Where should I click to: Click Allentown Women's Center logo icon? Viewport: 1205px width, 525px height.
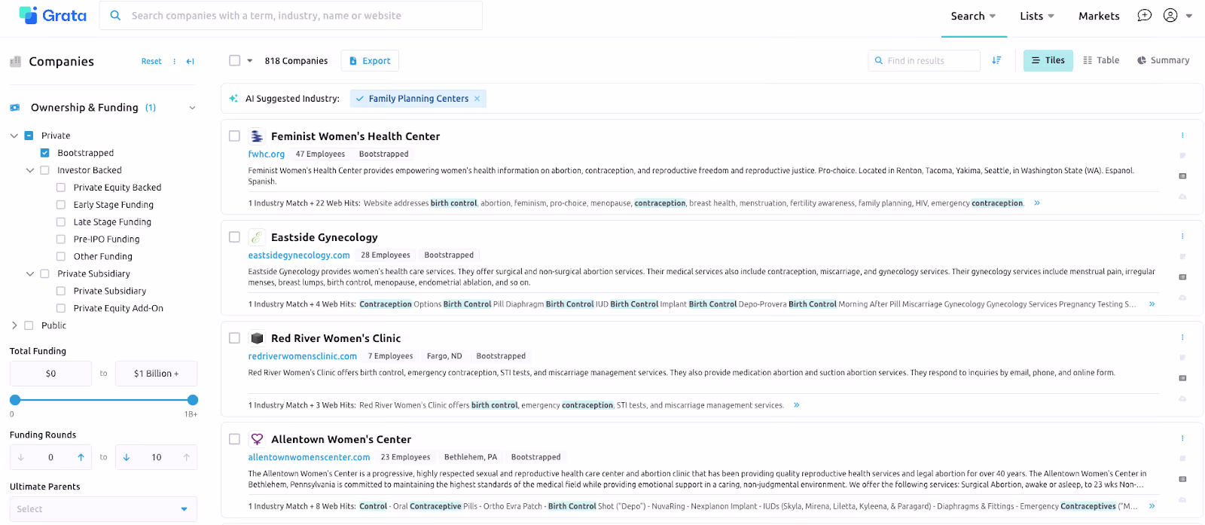pyautogui.click(x=257, y=439)
